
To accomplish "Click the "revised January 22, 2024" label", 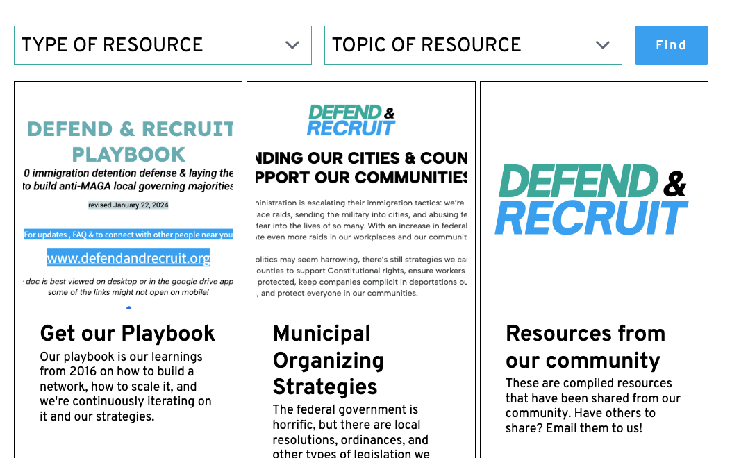I will pyautogui.click(x=128, y=205).
